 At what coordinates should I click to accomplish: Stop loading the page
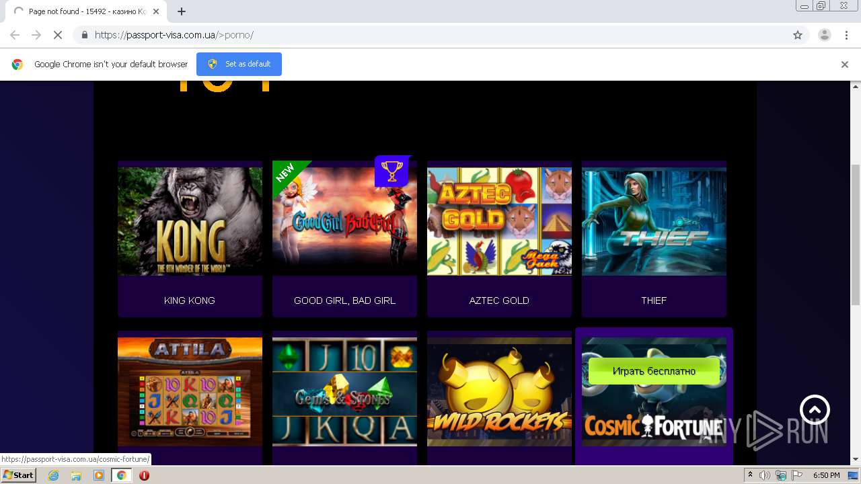(x=58, y=35)
